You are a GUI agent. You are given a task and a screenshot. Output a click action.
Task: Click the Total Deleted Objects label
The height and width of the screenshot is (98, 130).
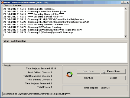click(38, 80)
